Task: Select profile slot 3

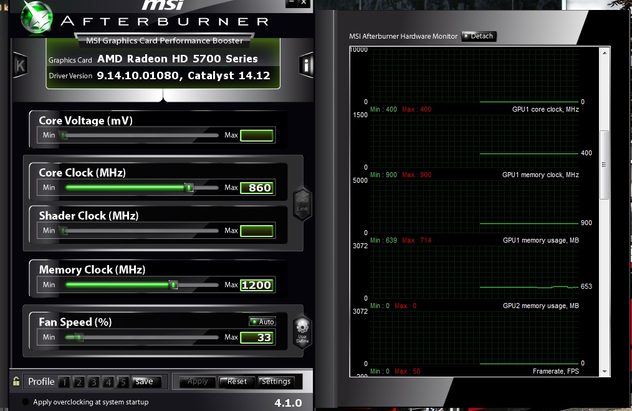Action: (94, 382)
